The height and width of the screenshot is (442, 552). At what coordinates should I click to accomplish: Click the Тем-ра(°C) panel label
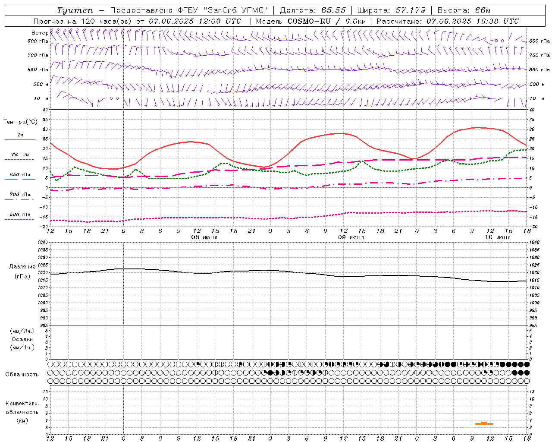point(20,122)
